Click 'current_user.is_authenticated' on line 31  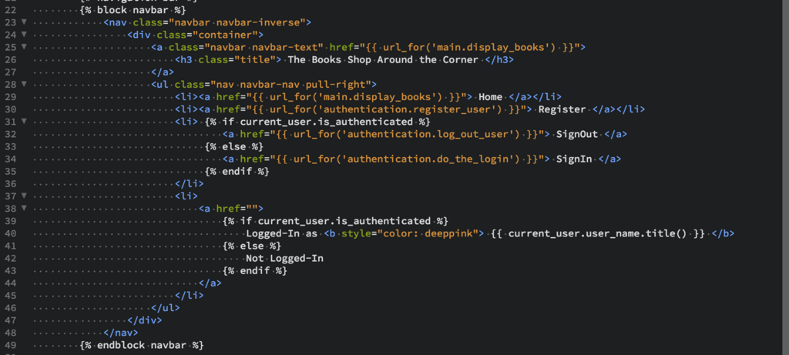pyautogui.click(x=326, y=122)
